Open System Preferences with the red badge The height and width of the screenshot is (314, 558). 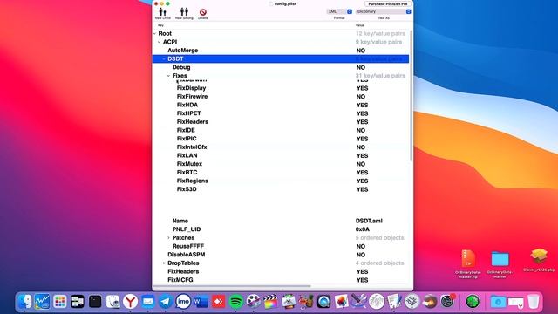(x=447, y=302)
